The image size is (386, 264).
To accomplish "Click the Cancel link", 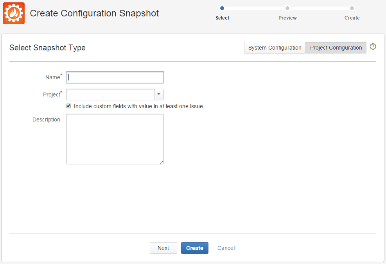I will click(x=226, y=248).
